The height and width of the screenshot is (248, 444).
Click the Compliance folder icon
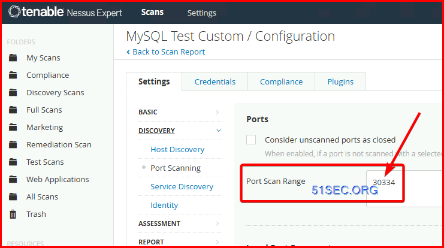coord(13,75)
